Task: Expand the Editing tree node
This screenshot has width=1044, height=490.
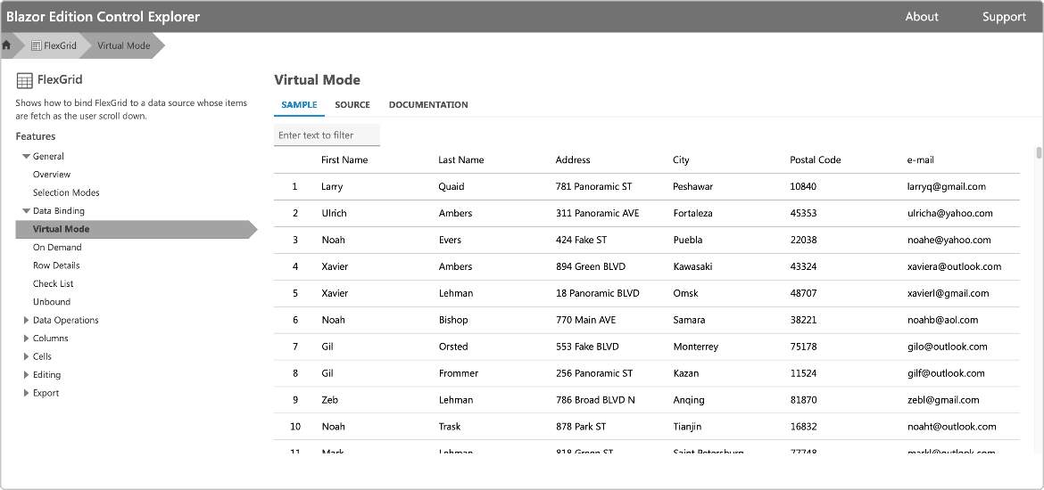Action: [26, 375]
